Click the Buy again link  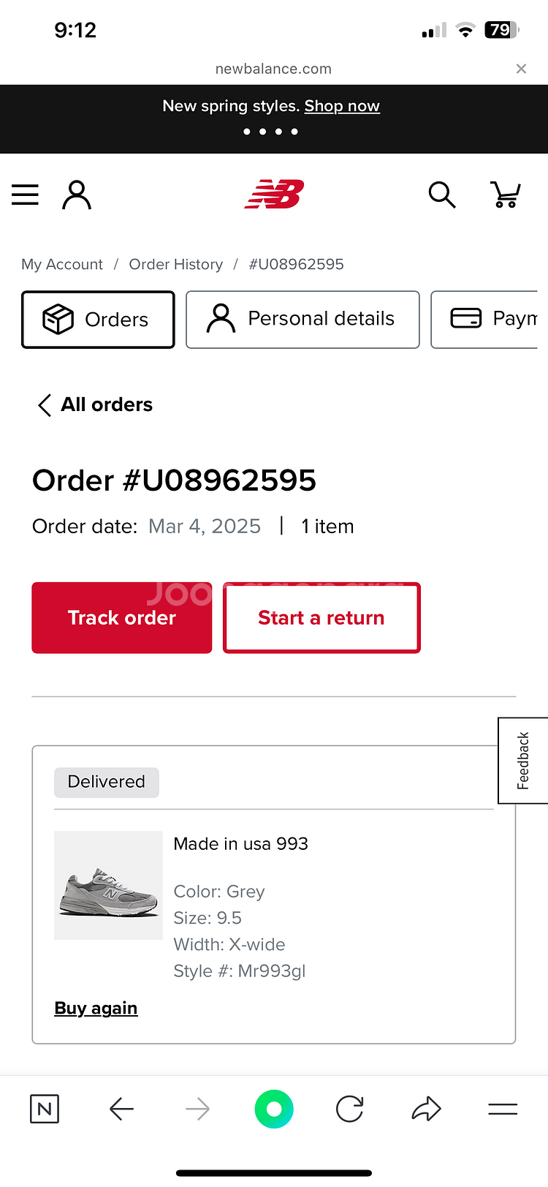(x=96, y=1008)
